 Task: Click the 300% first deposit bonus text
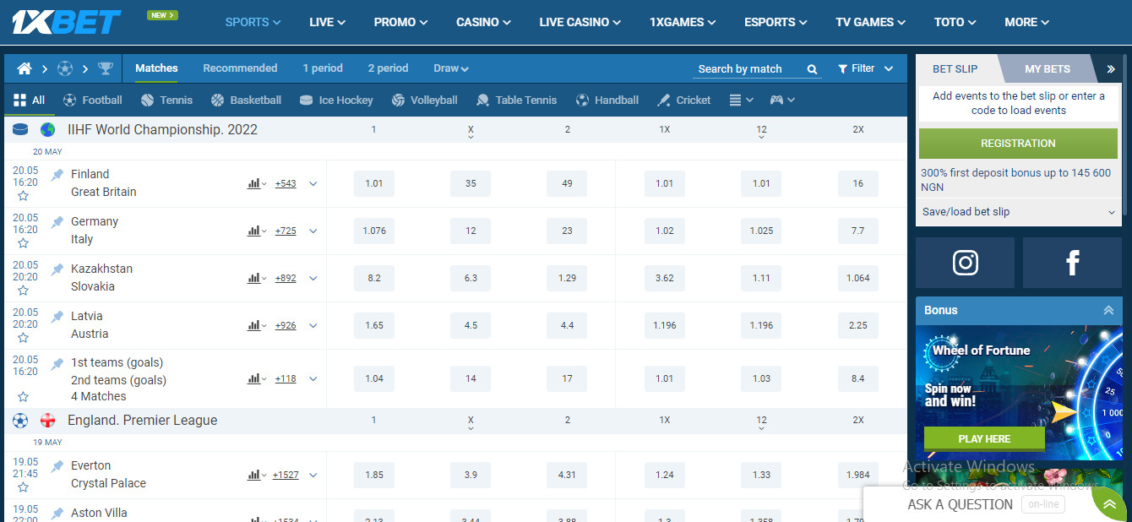[1015, 180]
